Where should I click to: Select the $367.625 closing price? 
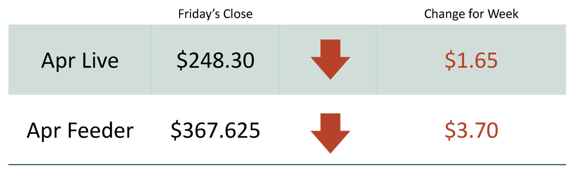[x=215, y=131]
